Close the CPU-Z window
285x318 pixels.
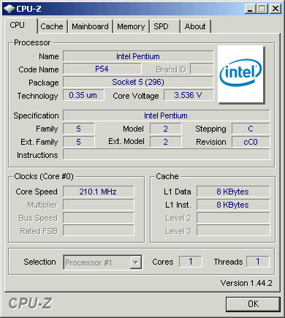(x=275, y=9)
